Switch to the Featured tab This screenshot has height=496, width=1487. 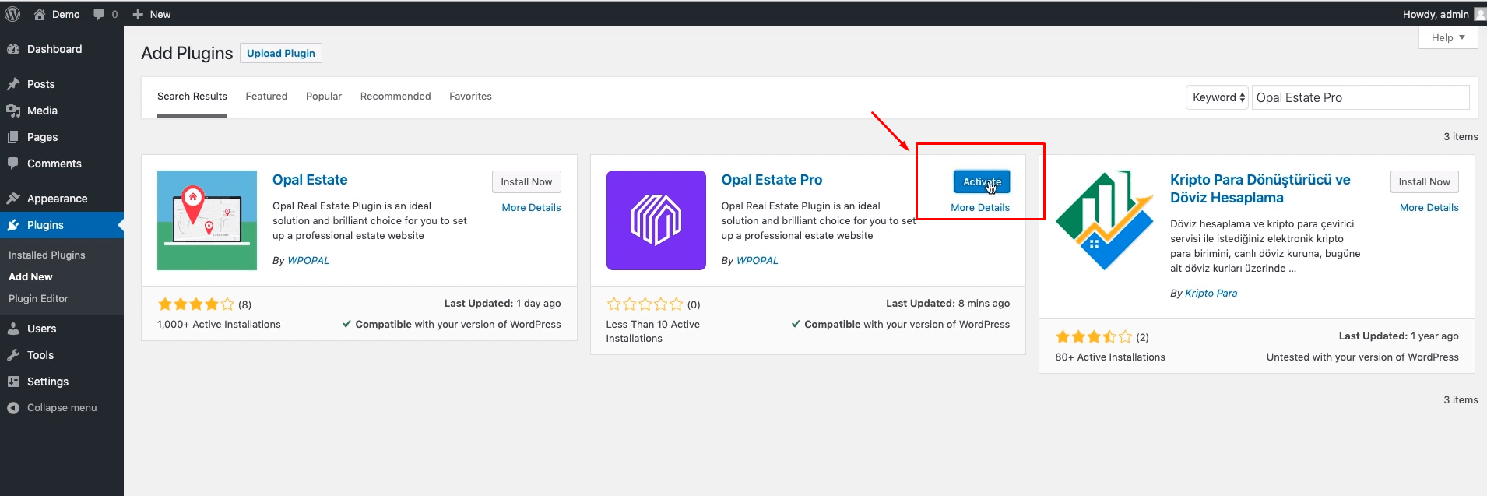click(266, 97)
